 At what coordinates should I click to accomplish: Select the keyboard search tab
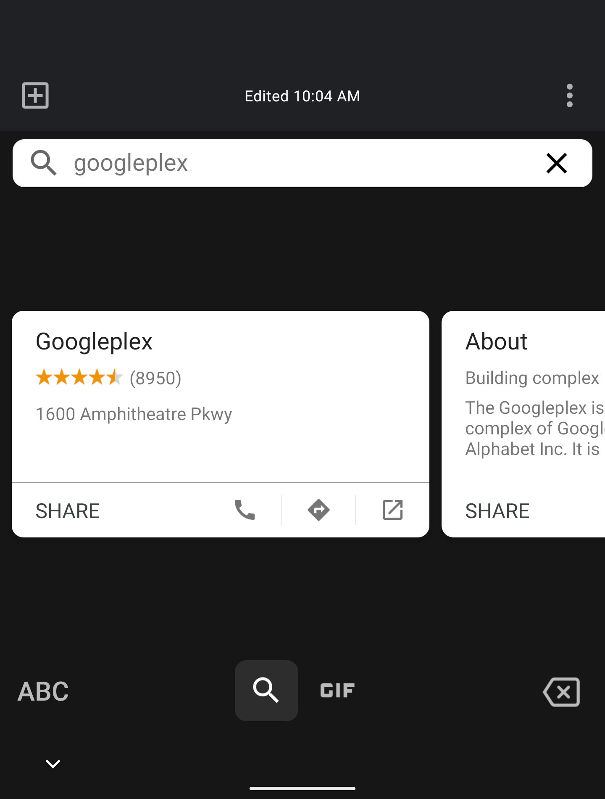[266, 691]
